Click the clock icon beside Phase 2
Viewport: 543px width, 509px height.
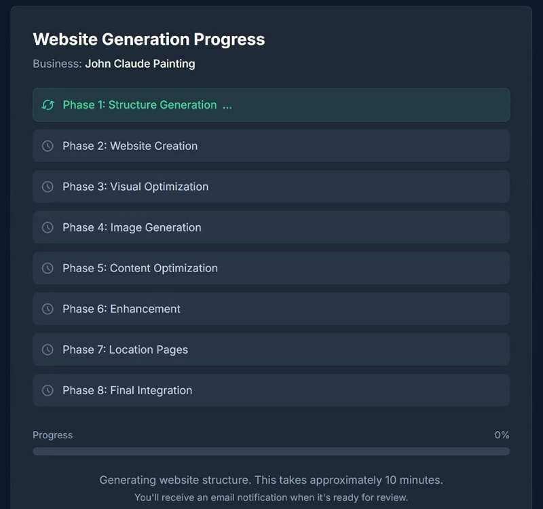click(x=48, y=146)
